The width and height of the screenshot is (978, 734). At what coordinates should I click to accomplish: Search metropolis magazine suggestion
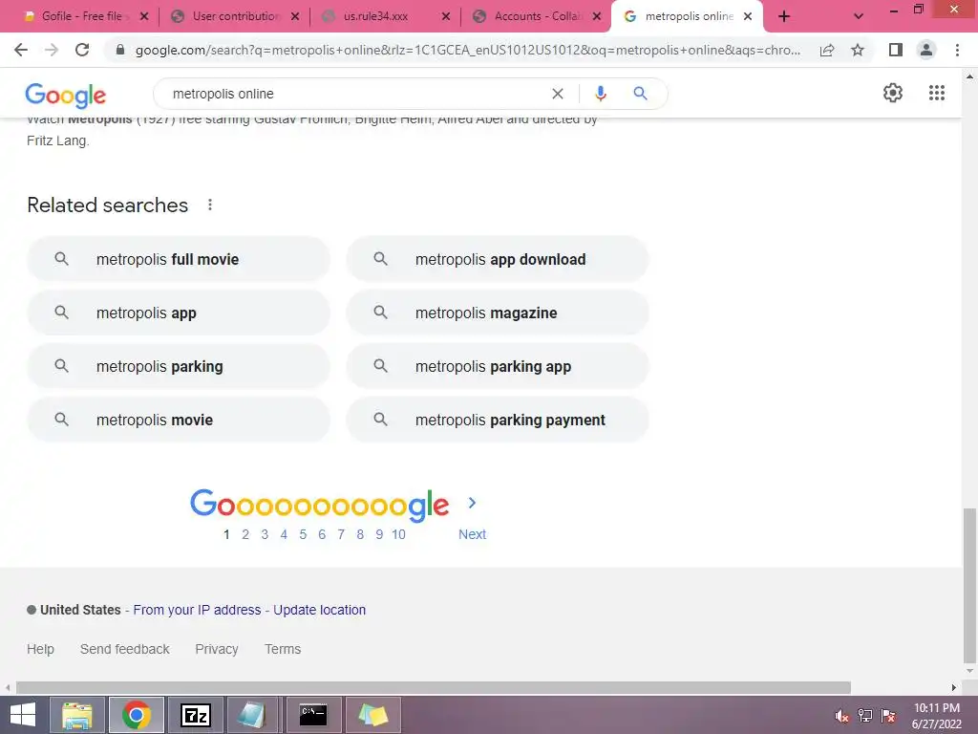[x=498, y=313]
